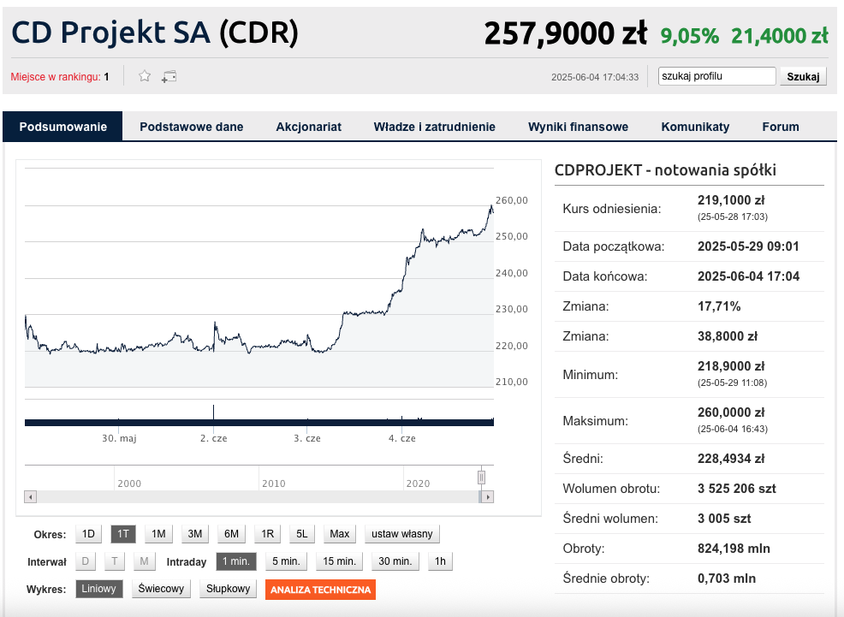Click the Wolumen obrotu value 3 525 206 szt
This screenshot has height=617, width=844.
click(x=737, y=489)
